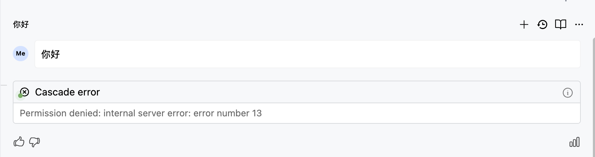
Task: Click the short dash marker left of Cascade error
Action: pyautogui.click(x=4, y=85)
